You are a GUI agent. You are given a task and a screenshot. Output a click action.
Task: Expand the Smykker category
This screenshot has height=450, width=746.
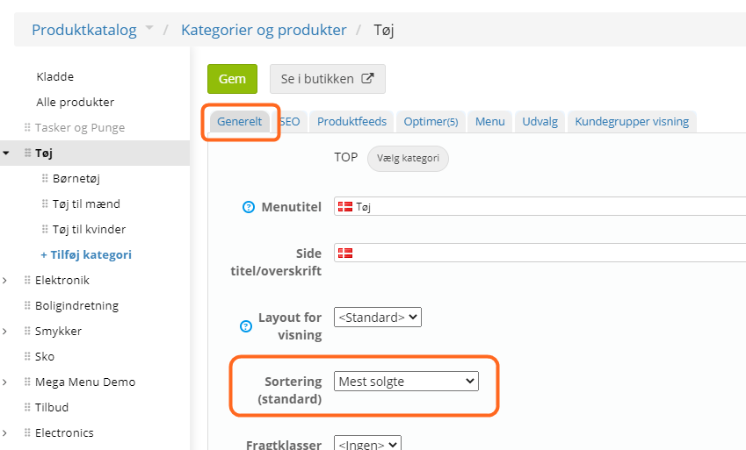(4, 332)
